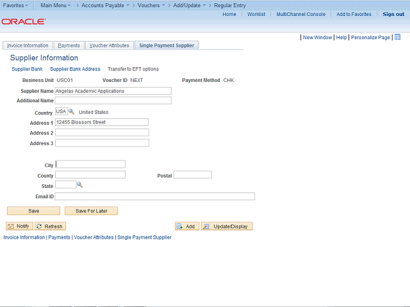Click the State input field
The height and width of the screenshot is (307, 410).
(x=65, y=185)
